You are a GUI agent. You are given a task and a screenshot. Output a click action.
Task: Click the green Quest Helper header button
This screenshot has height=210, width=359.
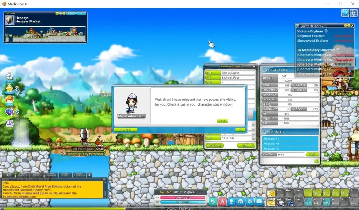pos(349,26)
